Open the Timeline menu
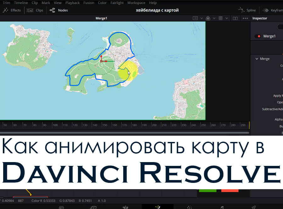Image resolution: width=283 pixels, height=209 pixels. point(21,3)
